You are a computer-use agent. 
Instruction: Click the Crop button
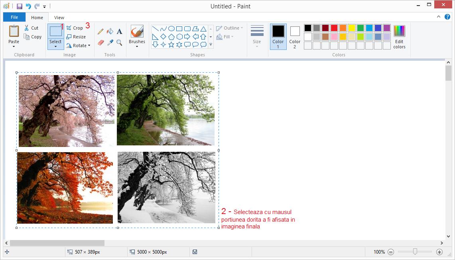point(75,28)
